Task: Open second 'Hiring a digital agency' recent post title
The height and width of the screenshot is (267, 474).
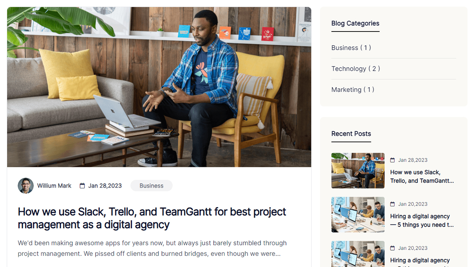Action: [422, 221]
